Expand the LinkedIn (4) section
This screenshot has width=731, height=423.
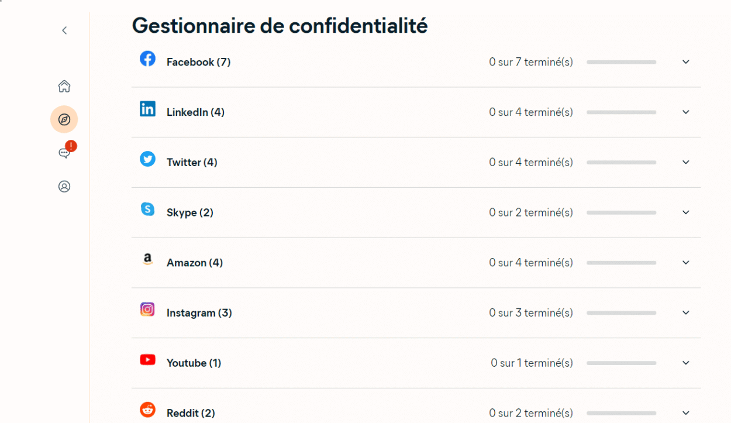685,112
